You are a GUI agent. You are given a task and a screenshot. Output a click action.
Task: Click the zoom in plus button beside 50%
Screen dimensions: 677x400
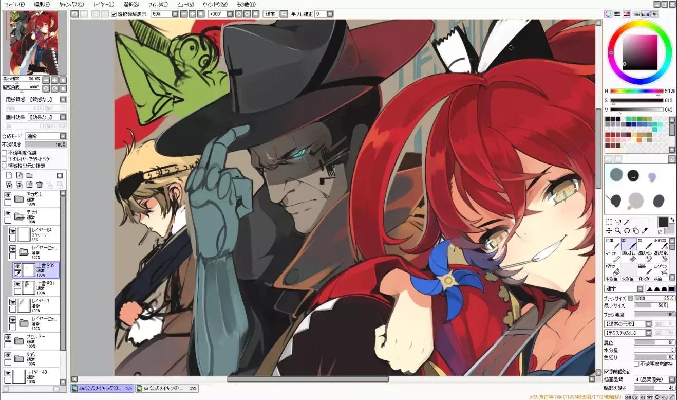pos(192,14)
